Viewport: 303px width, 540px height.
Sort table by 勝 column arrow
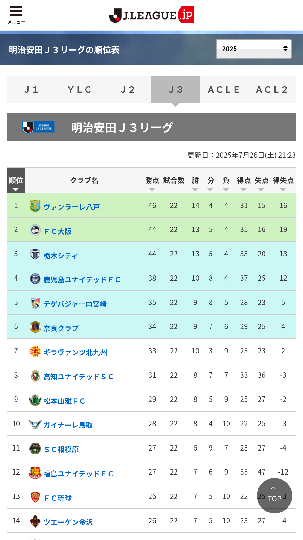(195, 189)
